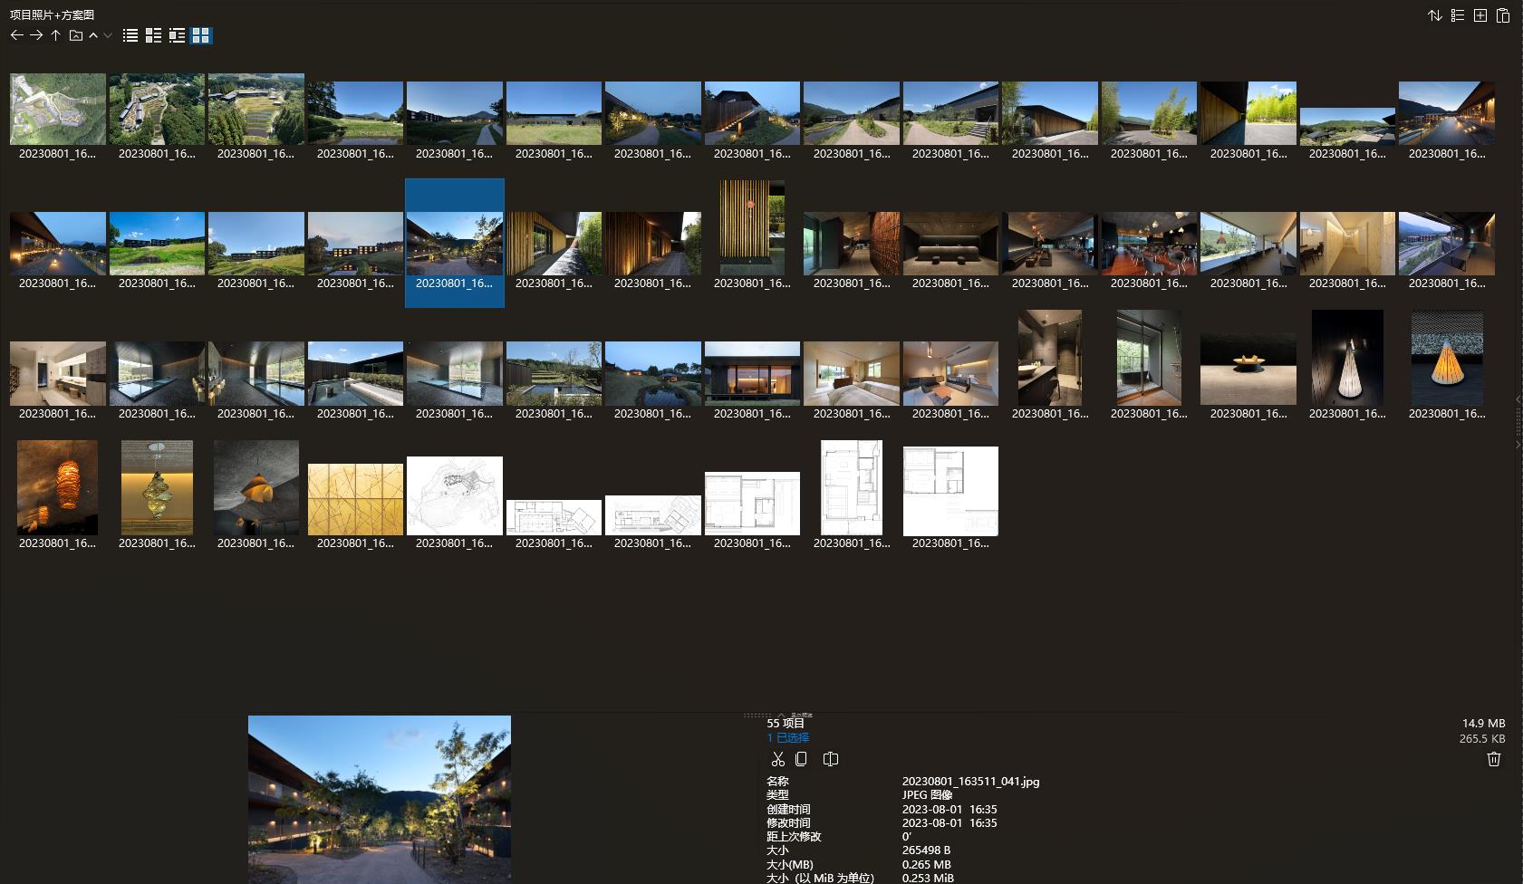
Task: Switch to details list view mode
Action: tap(153, 35)
